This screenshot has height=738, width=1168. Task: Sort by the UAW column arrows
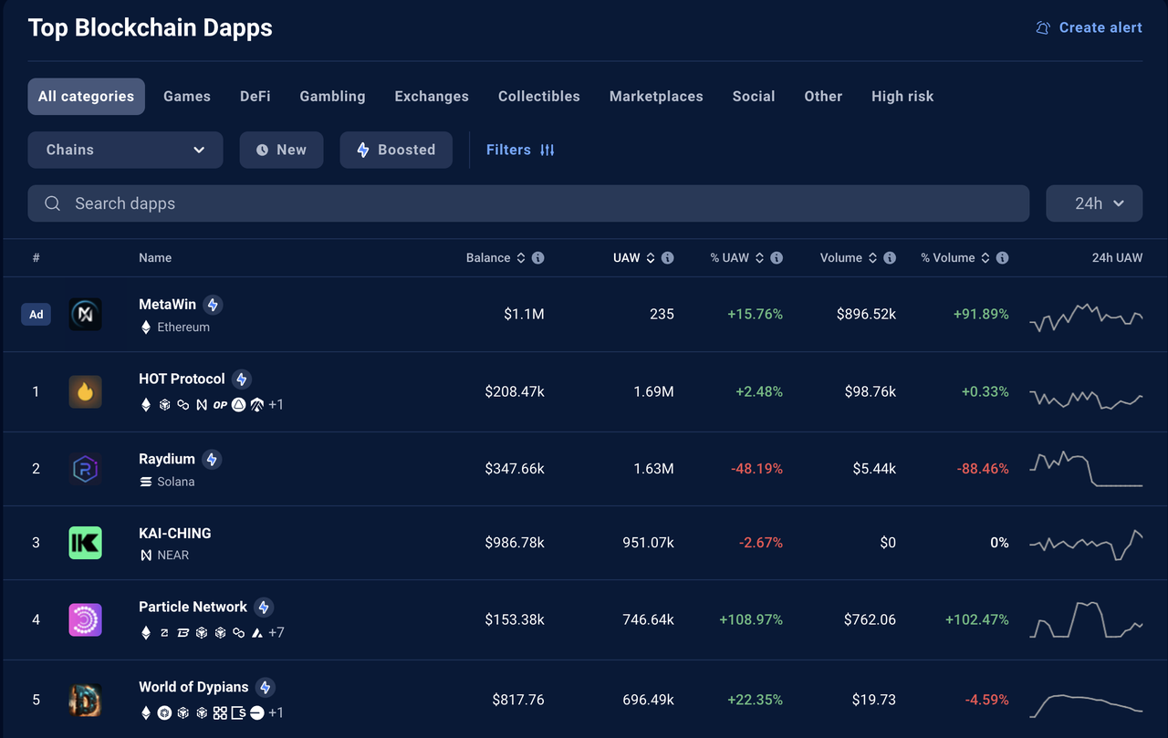tap(651, 258)
